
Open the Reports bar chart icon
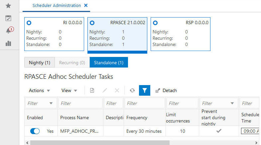[x=8, y=43]
